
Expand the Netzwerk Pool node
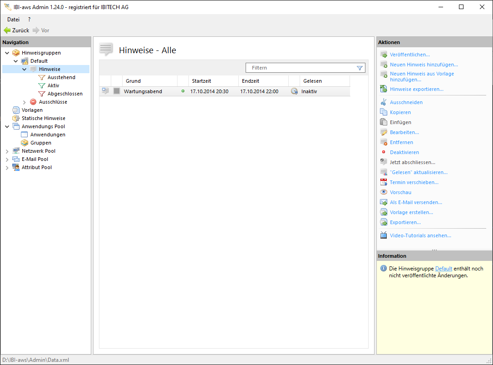[7, 151]
